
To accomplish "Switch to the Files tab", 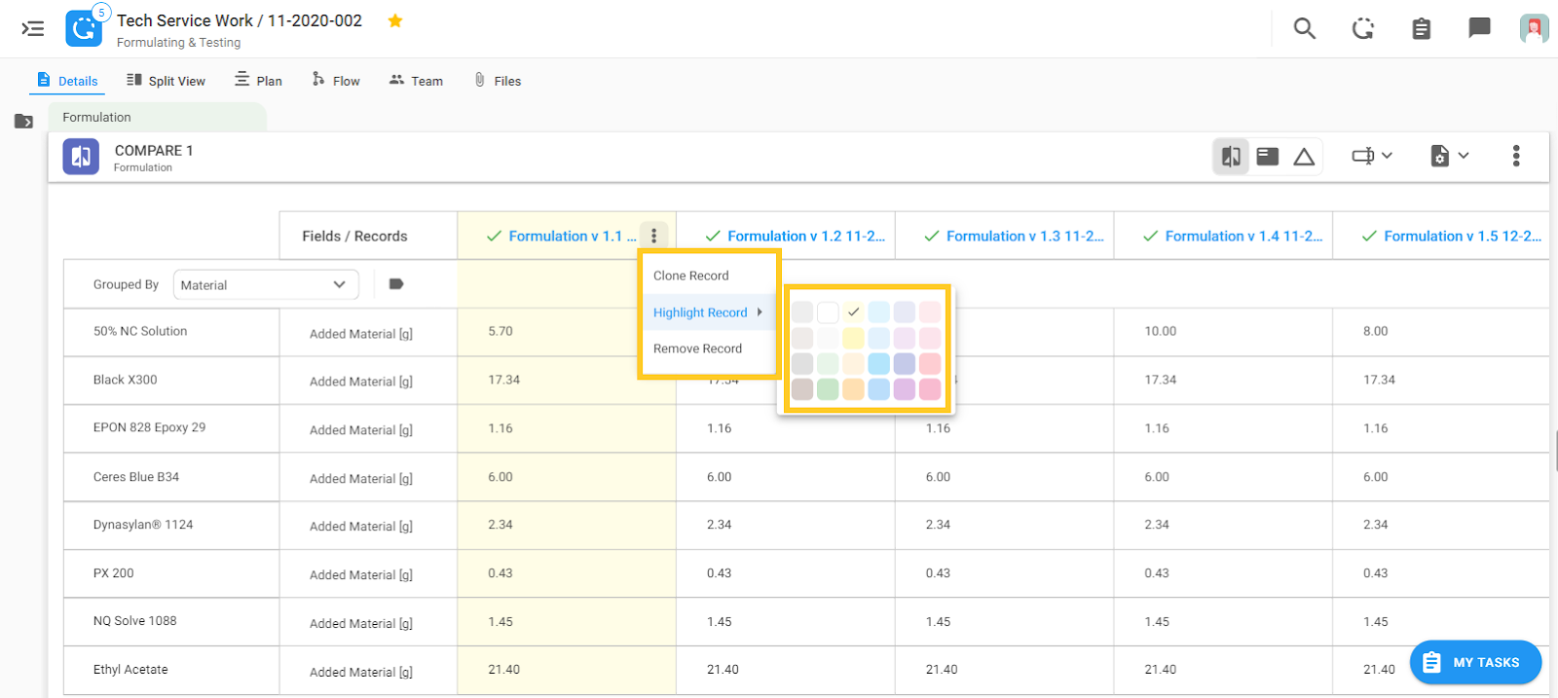I will click(x=498, y=81).
